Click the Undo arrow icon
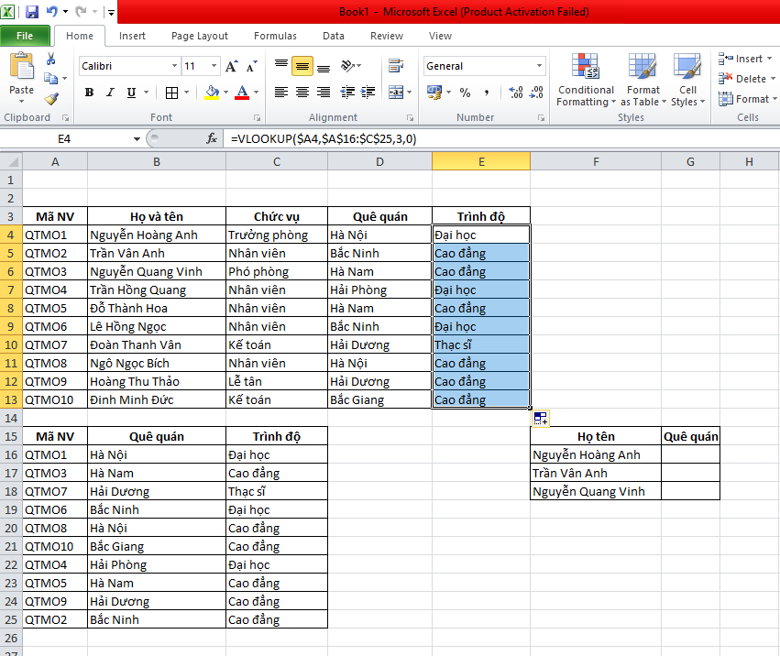 pyautogui.click(x=51, y=11)
